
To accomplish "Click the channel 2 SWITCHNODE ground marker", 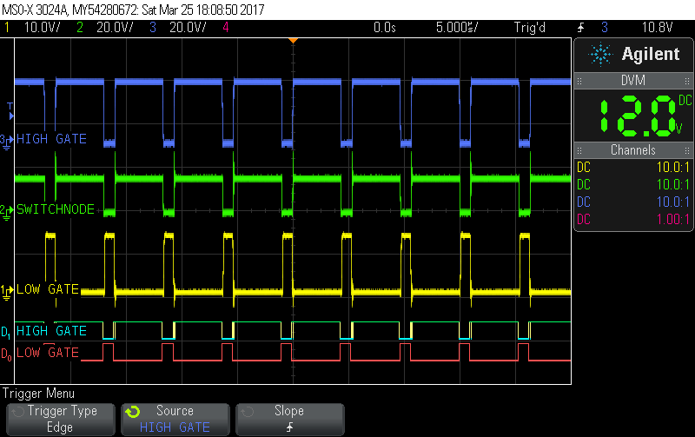I will (x=7, y=209).
